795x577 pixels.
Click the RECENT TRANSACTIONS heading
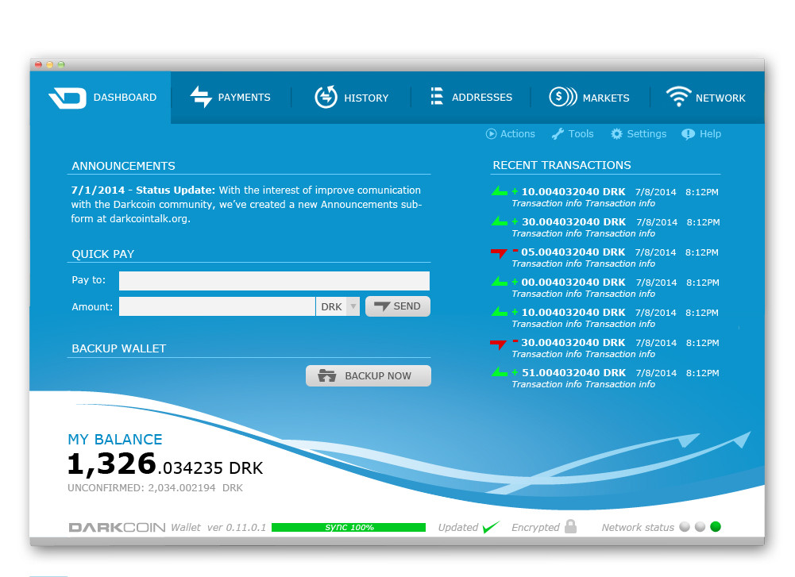coord(562,165)
